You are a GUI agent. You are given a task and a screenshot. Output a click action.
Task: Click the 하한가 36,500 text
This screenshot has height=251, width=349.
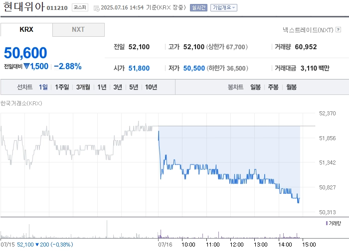click(227, 68)
